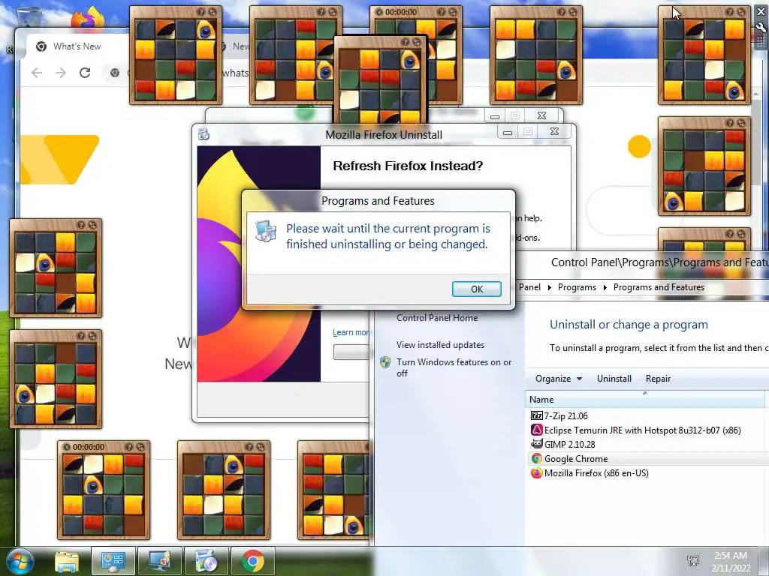Click the GIMP program icon

tap(536, 444)
